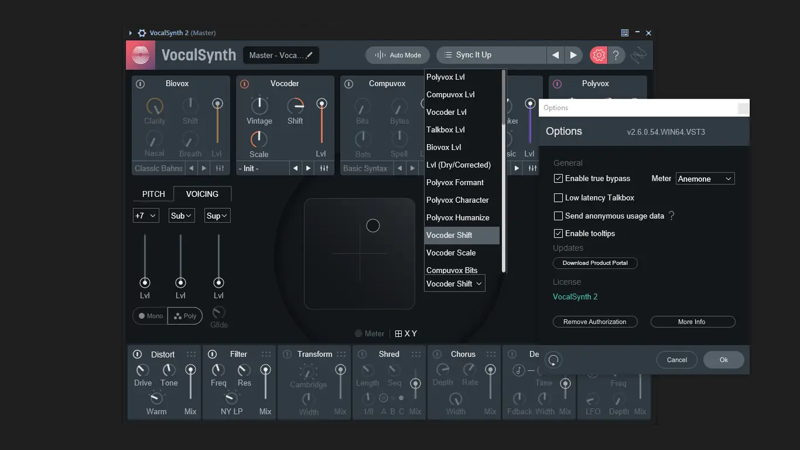
Task: Set the Vocoder Lvl slider to maximum
Action: coord(322,102)
